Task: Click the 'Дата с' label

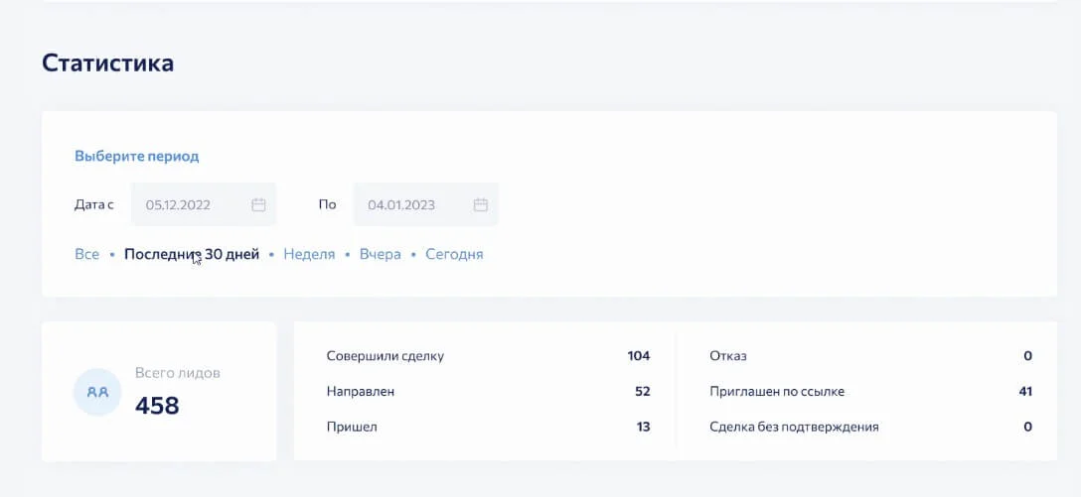Action: (x=93, y=204)
